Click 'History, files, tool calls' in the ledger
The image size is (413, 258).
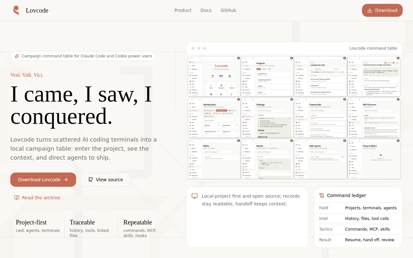pyautogui.click(x=367, y=219)
